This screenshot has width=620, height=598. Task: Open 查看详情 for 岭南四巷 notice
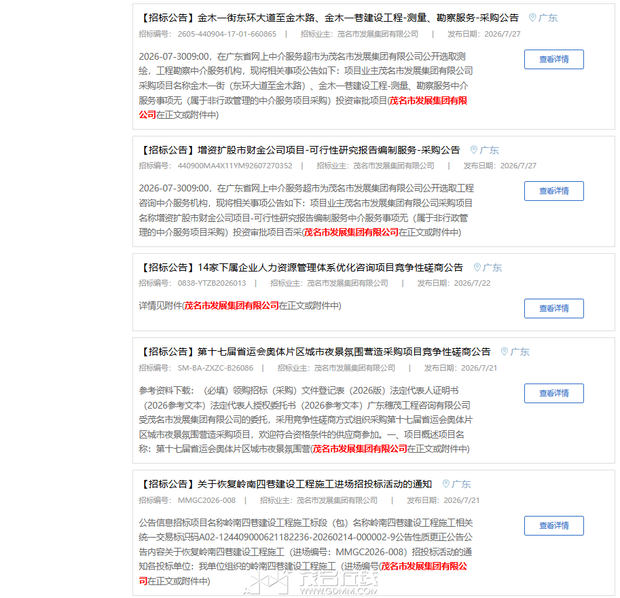coord(553,525)
